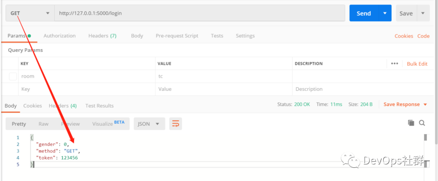Open the Save Response dropdown
Image resolution: width=438 pixels, height=181 pixels.
(x=405, y=104)
